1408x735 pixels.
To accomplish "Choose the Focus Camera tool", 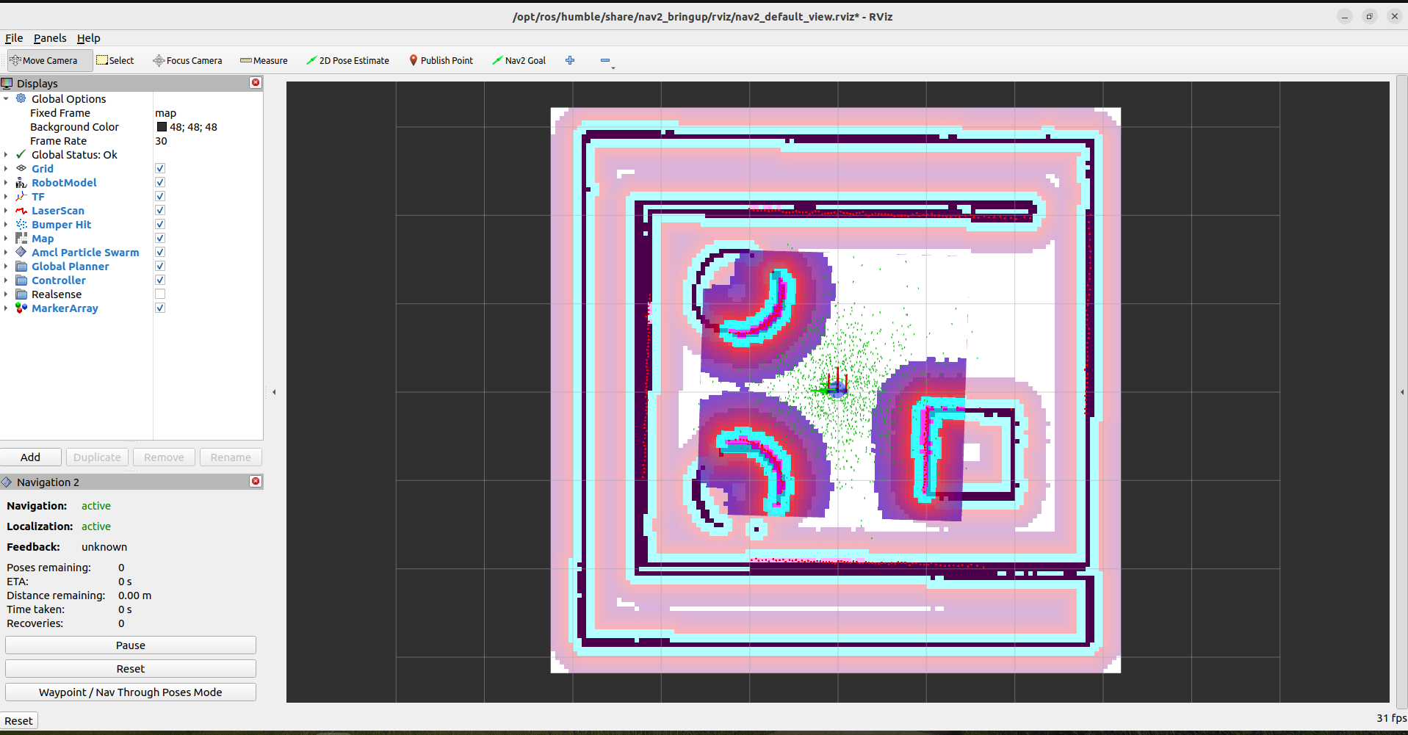I will pos(187,60).
